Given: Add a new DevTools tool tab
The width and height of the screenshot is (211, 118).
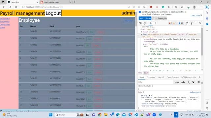Looking at the screenshot, I should (156, 23).
